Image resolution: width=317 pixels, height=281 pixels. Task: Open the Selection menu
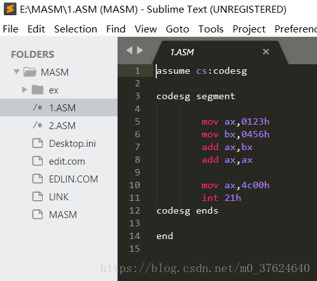click(x=76, y=29)
